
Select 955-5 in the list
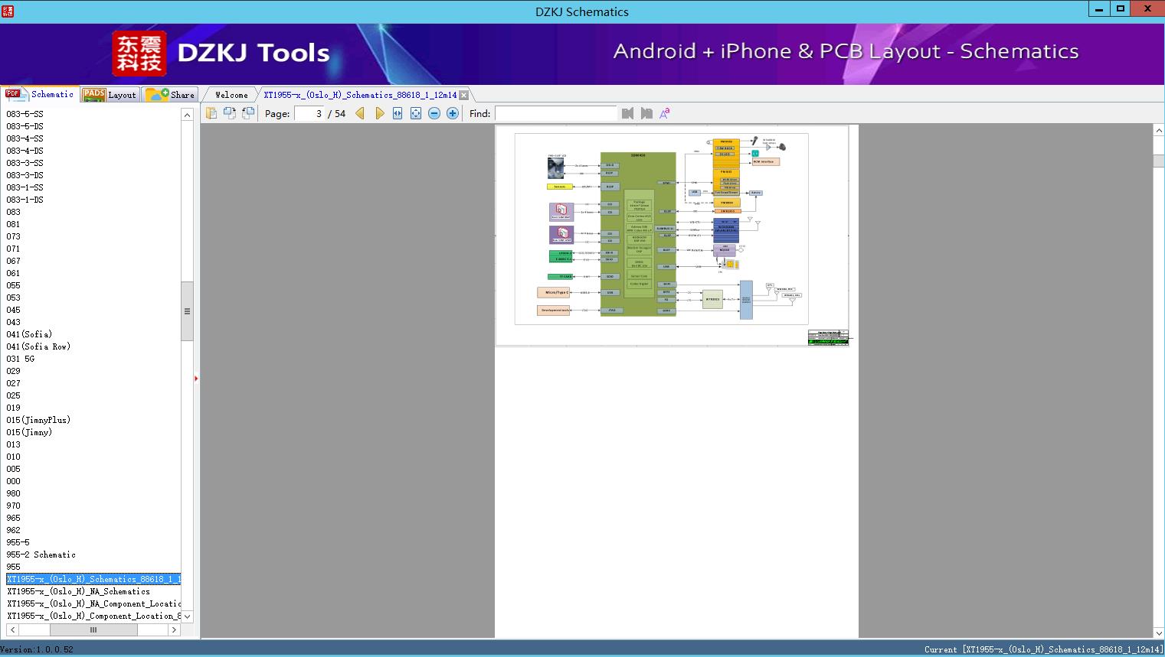[18, 542]
